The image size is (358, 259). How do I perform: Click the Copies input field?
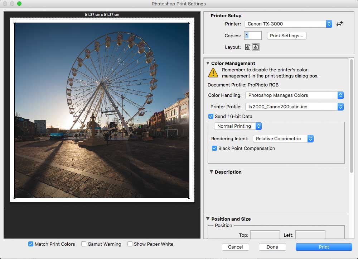253,36
